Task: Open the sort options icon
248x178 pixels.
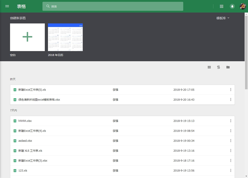Action: click(x=219, y=67)
